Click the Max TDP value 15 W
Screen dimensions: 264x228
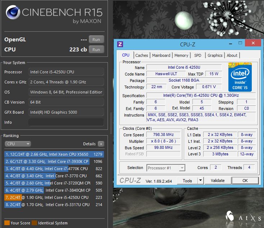pos(214,74)
